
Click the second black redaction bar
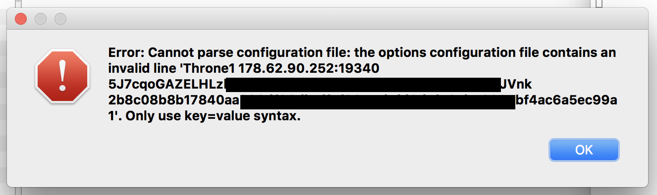coord(378,101)
